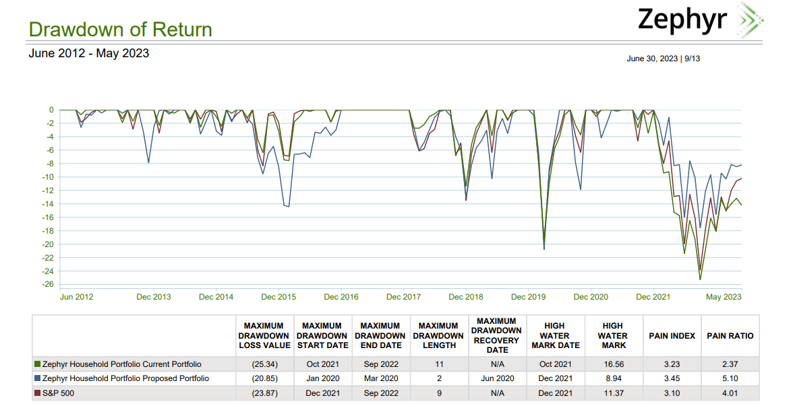
Task: Click the June 2012 - May 2023 subtitle
Action: pyautogui.click(x=89, y=53)
